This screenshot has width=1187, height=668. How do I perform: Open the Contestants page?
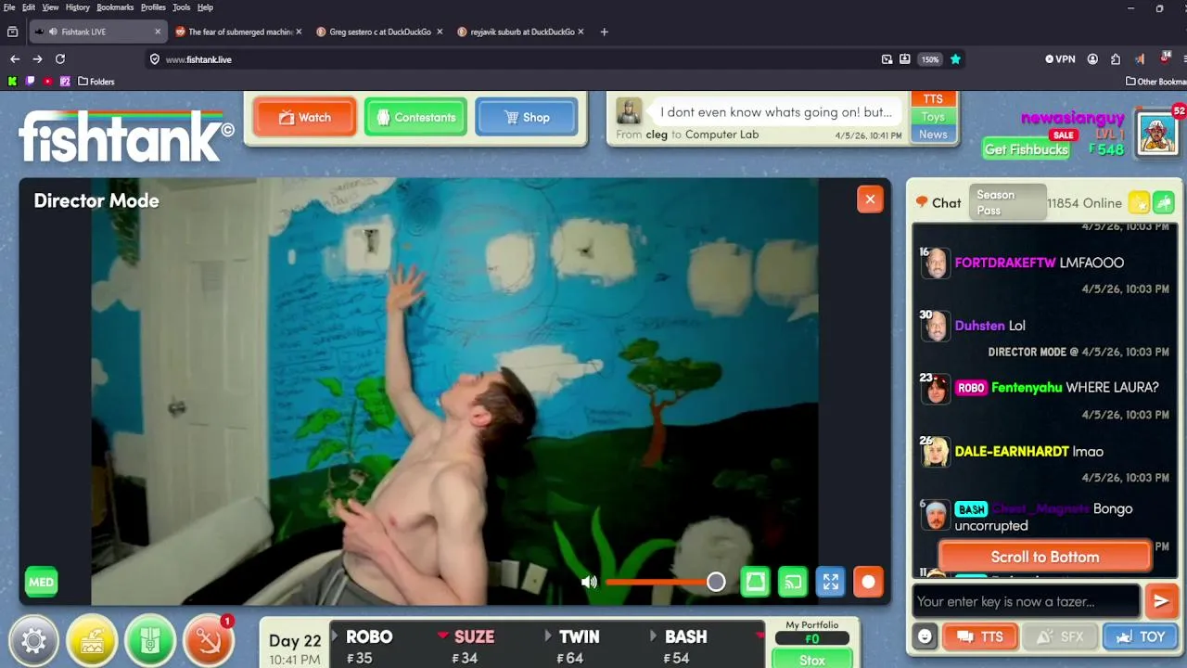coord(415,117)
